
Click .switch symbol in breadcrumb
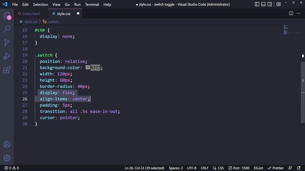[53, 22]
